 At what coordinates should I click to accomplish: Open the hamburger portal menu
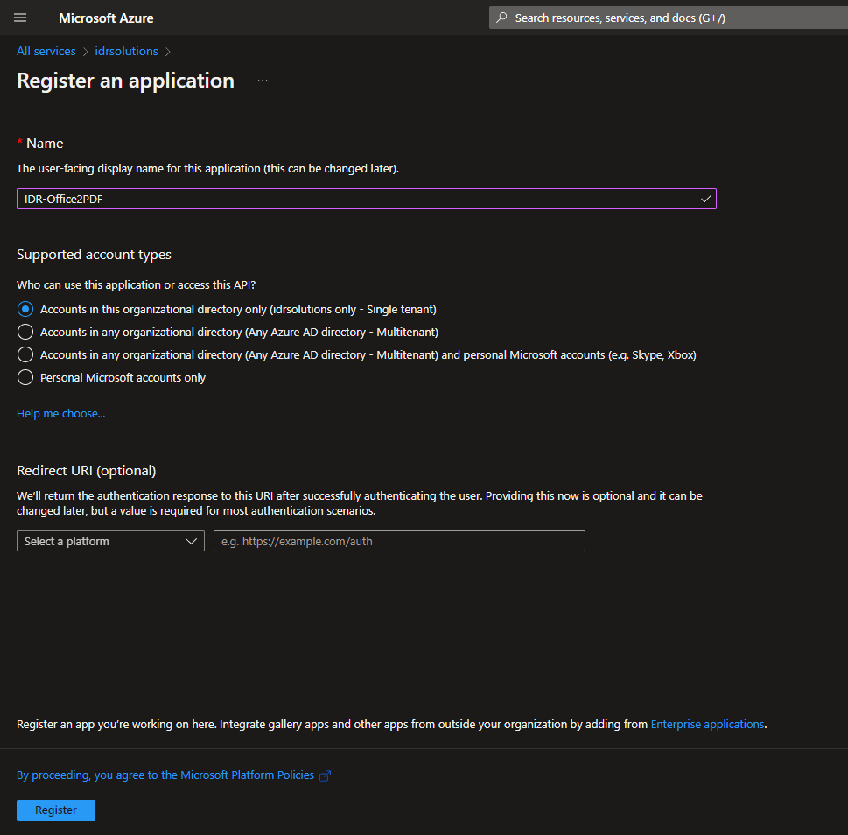click(20, 18)
